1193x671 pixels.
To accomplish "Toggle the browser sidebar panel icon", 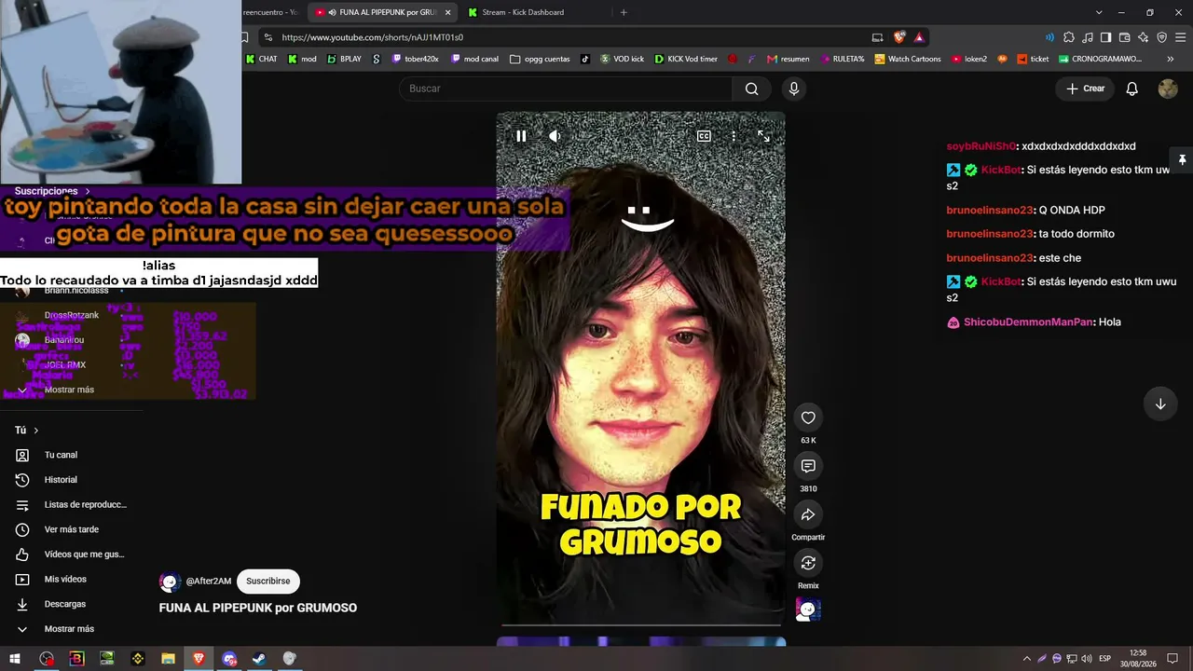I will click(x=1105, y=37).
